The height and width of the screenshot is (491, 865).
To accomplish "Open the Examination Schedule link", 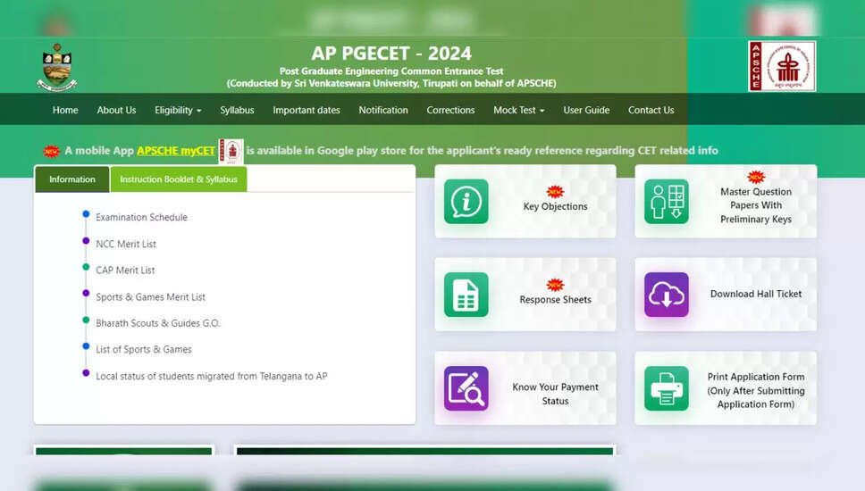I will [141, 218].
